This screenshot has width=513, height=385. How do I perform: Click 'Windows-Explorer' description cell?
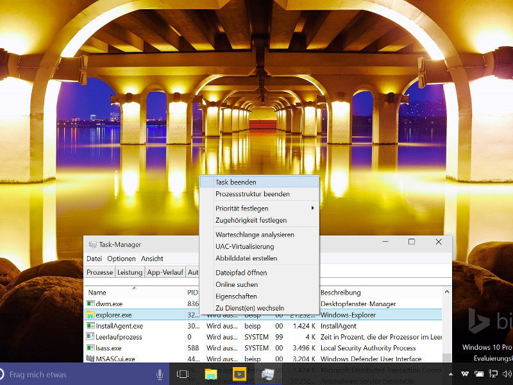348,315
